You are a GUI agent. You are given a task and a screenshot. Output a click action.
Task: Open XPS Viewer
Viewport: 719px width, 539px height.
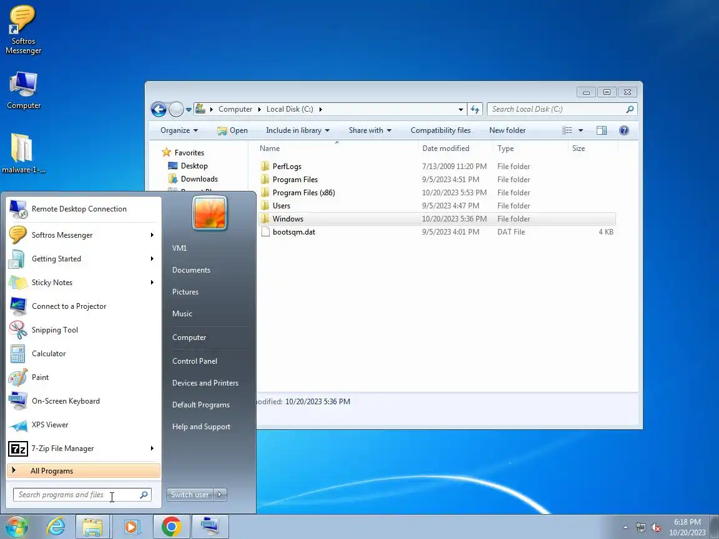pos(84,425)
